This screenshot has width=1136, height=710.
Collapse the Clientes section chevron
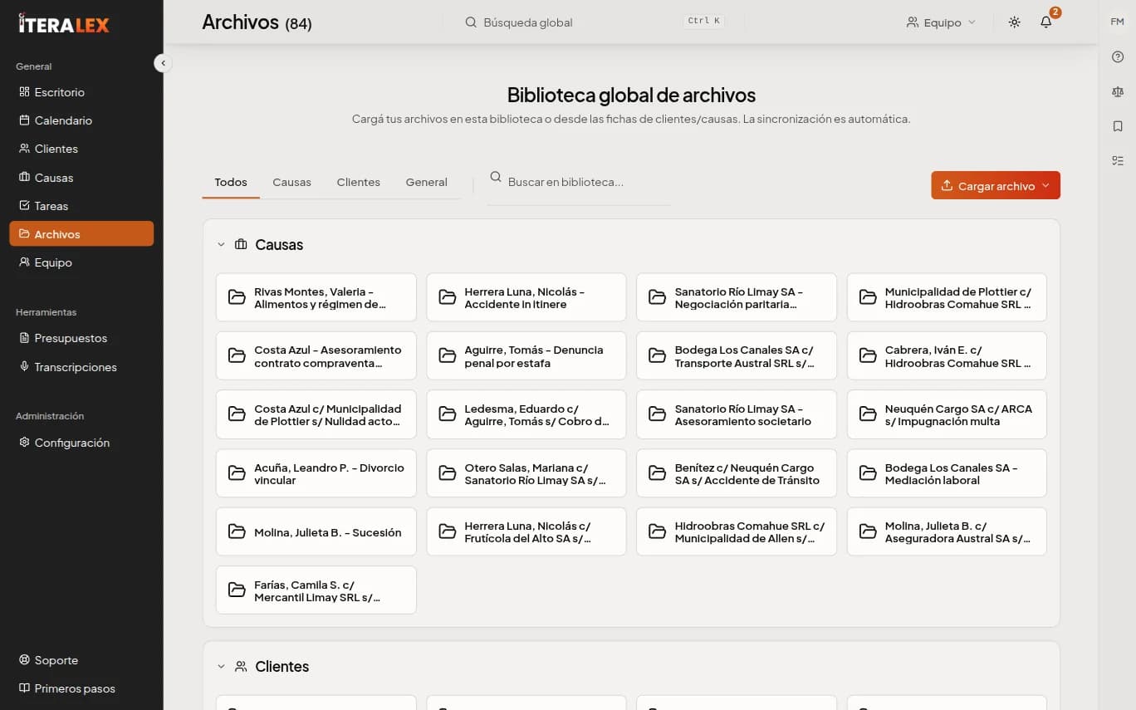pyautogui.click(x=221, y=667)
